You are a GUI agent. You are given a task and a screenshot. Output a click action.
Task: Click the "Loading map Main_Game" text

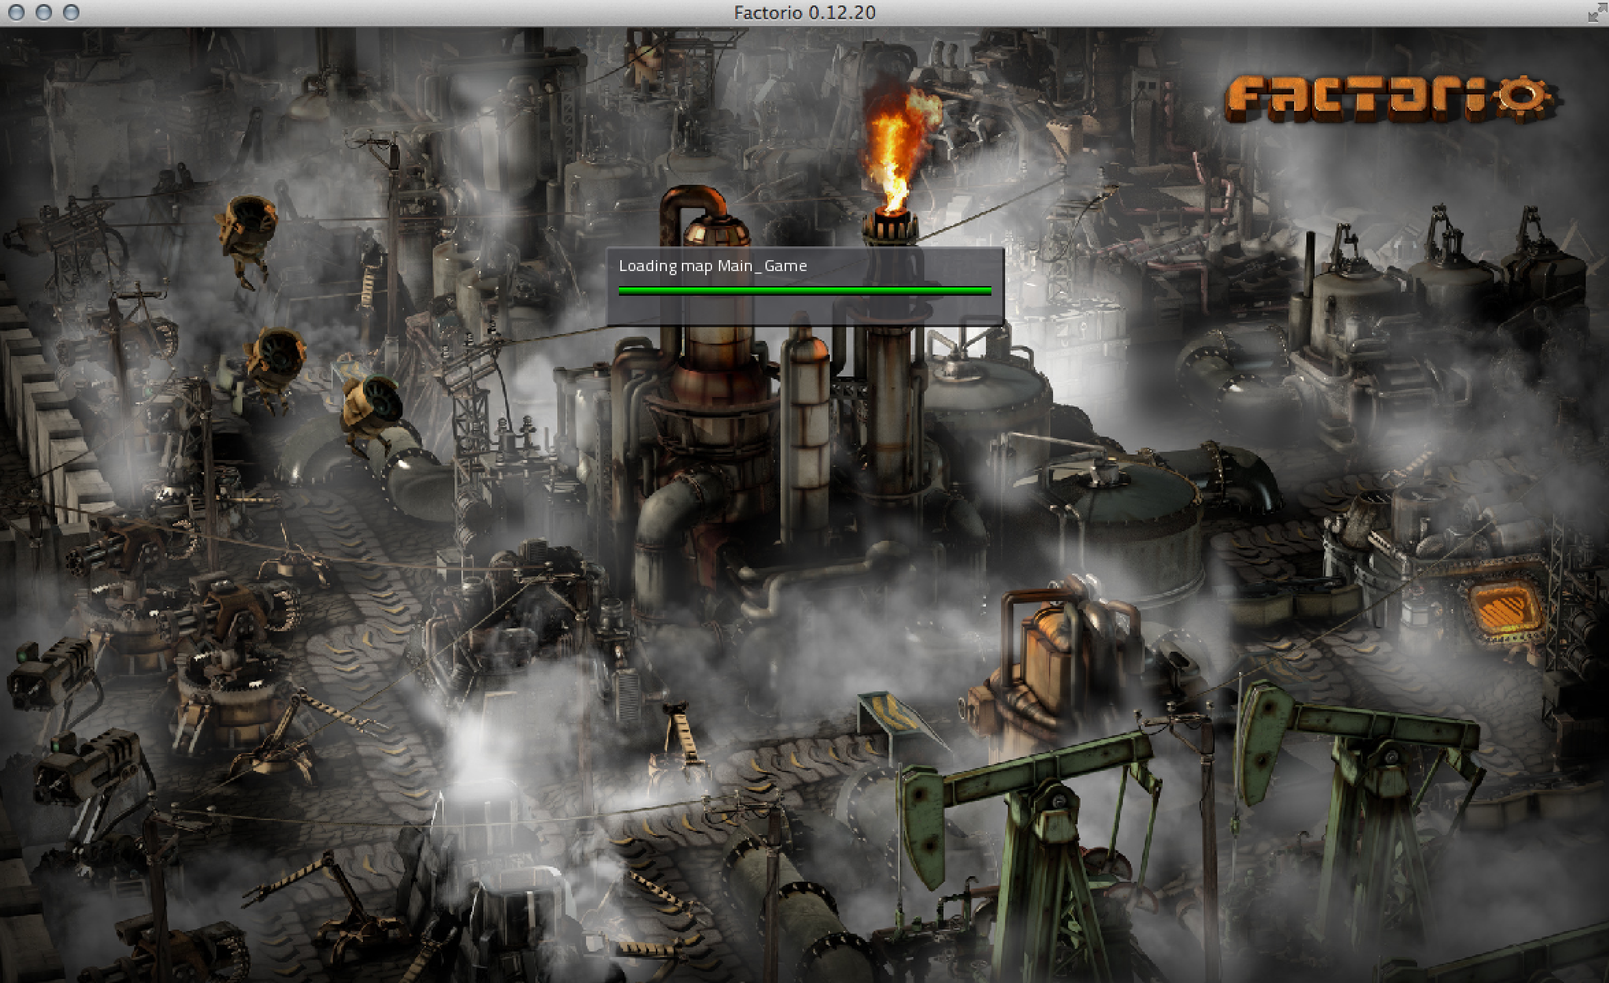[x=713, y=266]
